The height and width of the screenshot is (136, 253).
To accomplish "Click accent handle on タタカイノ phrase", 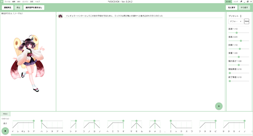I will 244,121.
